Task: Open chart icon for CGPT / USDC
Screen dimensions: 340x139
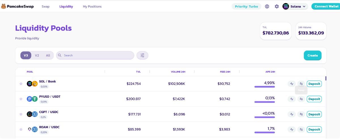Action: (292, 114)
